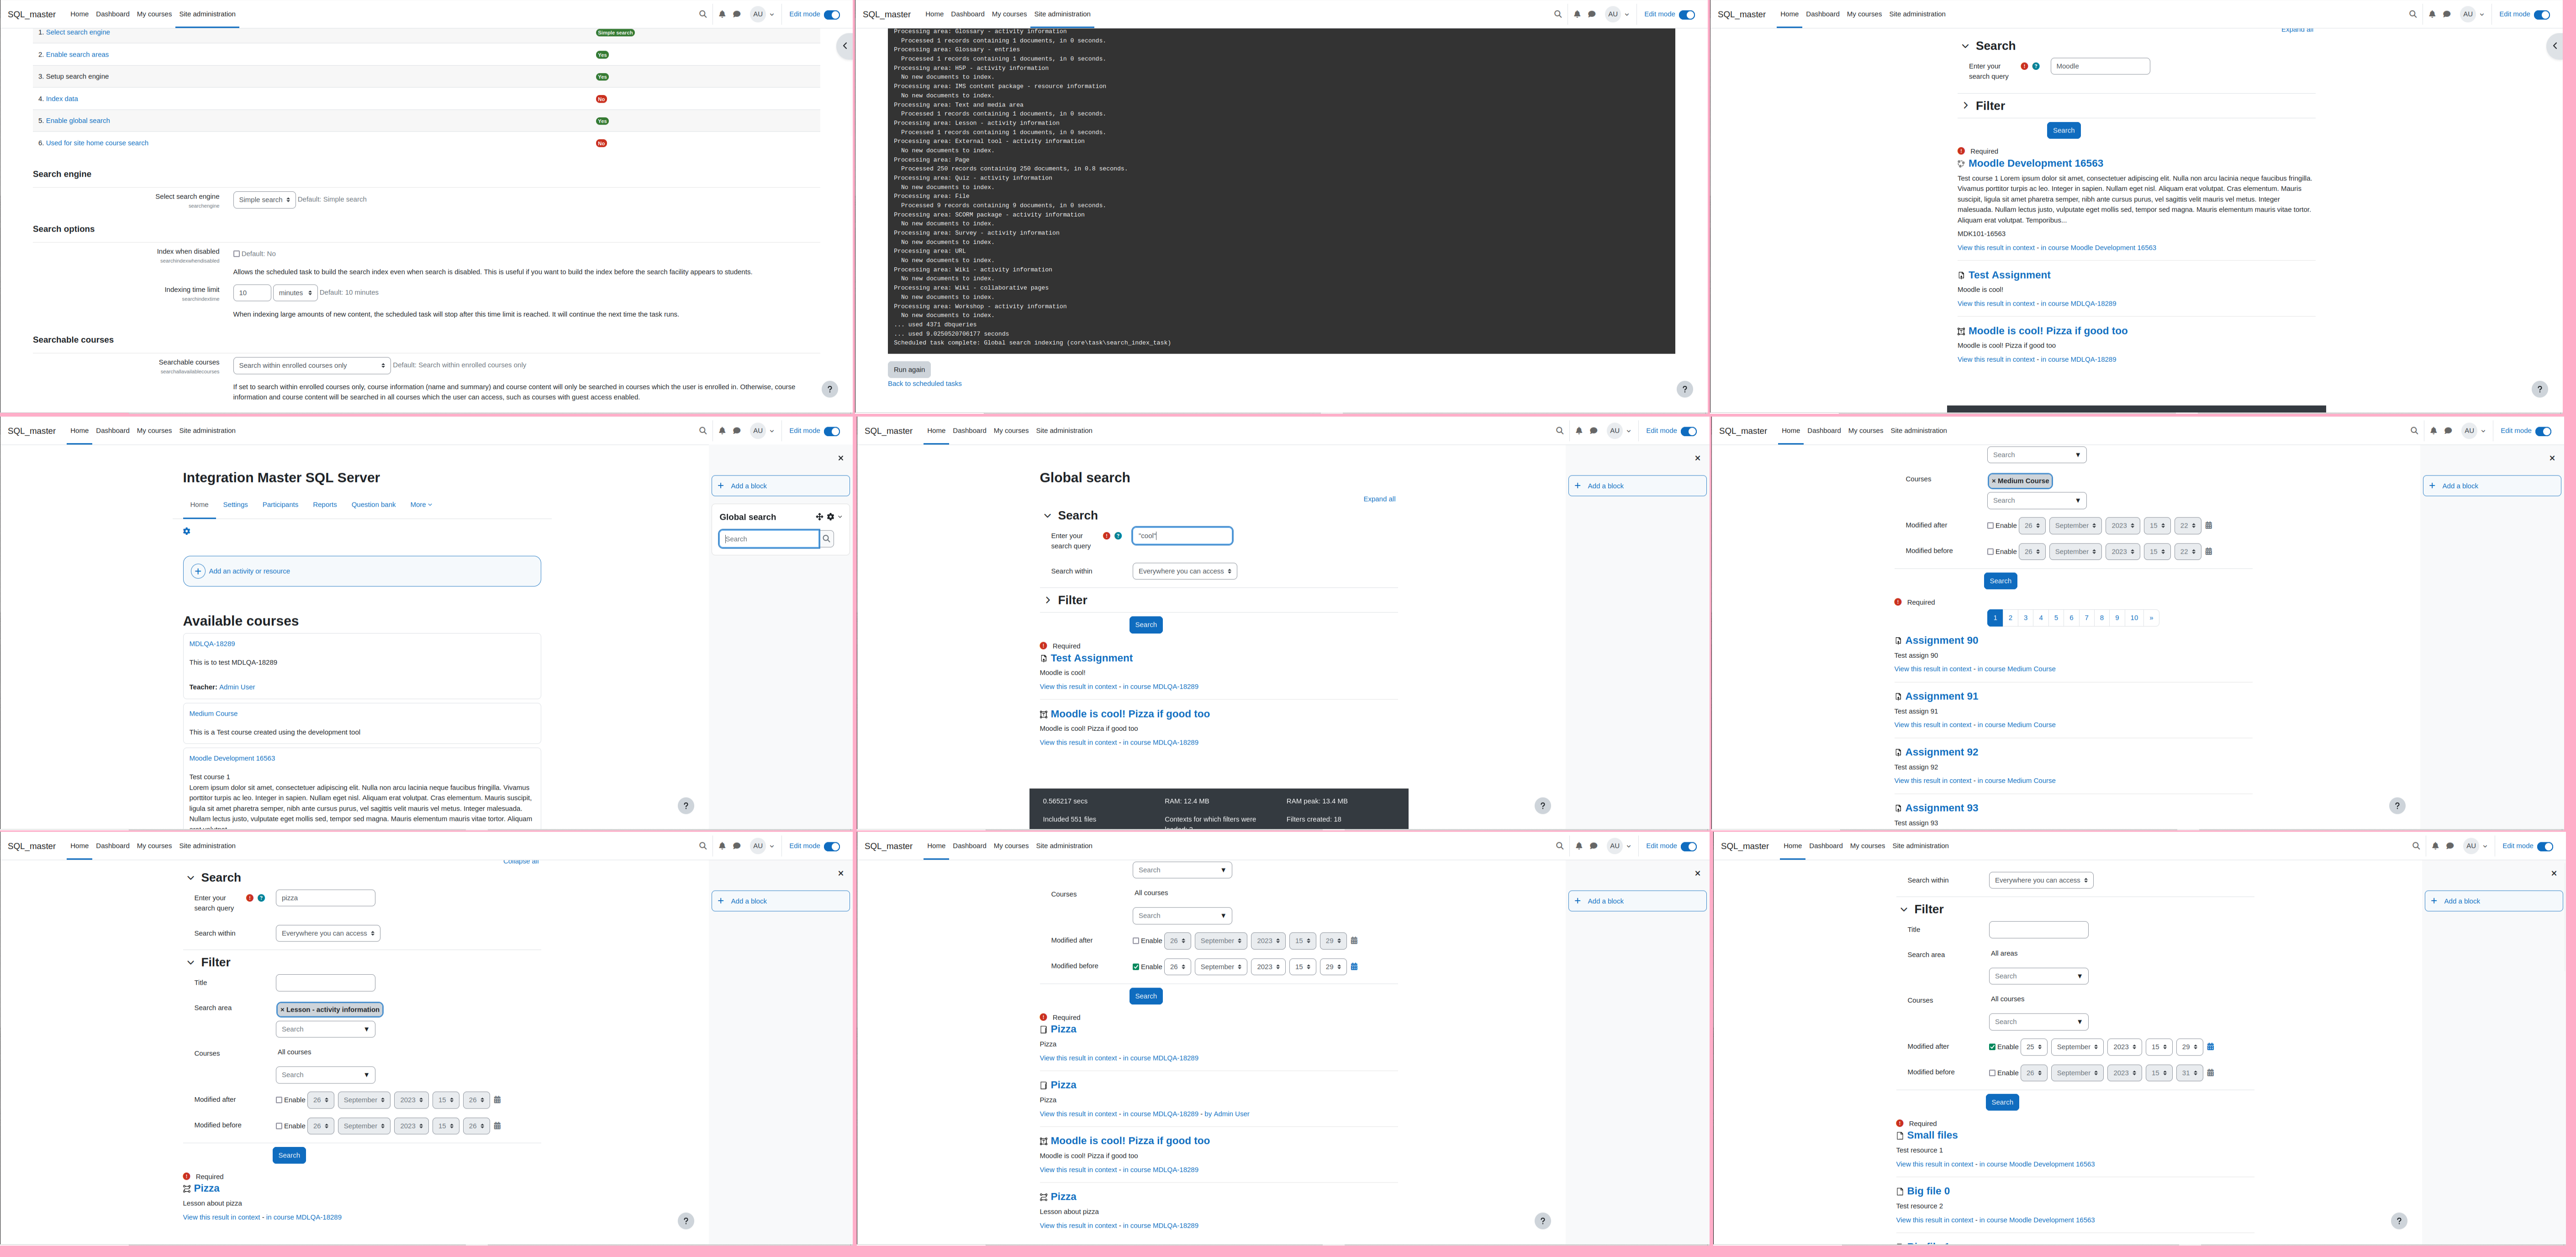The image size is (2576, 1257).
Task: Select the Home tab under the Integration Master SQL Server title
Action: tap(199, 505)
